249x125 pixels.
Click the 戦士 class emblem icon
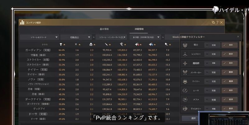point(185,45)
